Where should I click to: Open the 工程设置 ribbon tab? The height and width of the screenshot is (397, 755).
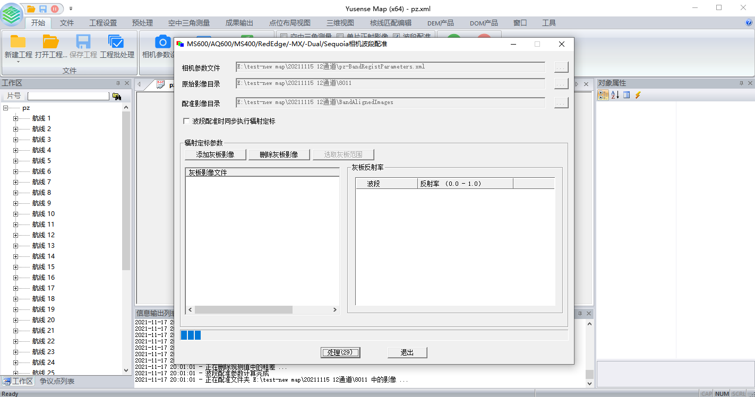103,23
